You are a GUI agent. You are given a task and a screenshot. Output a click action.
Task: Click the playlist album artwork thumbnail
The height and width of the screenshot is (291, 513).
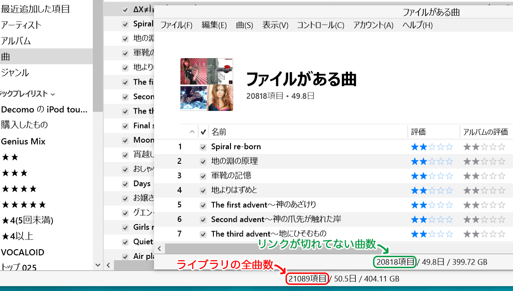click(206, 85)
